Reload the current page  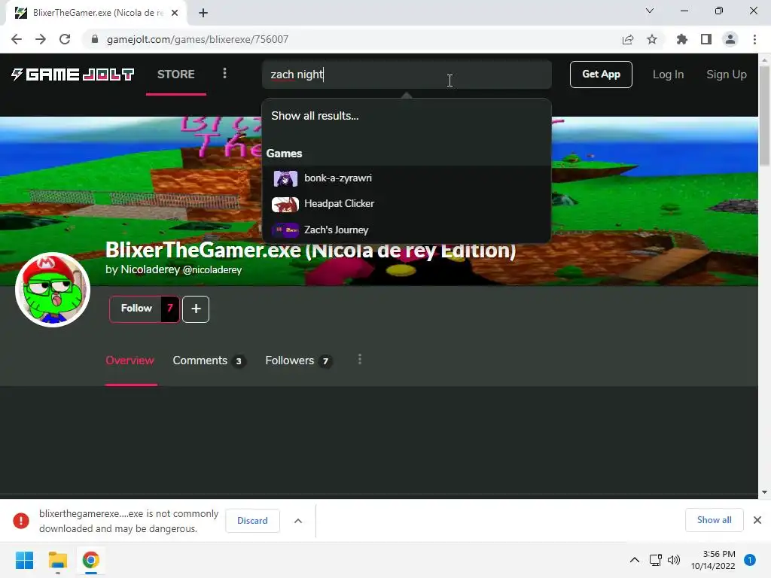pyautogui.click(x=65, y=39)
